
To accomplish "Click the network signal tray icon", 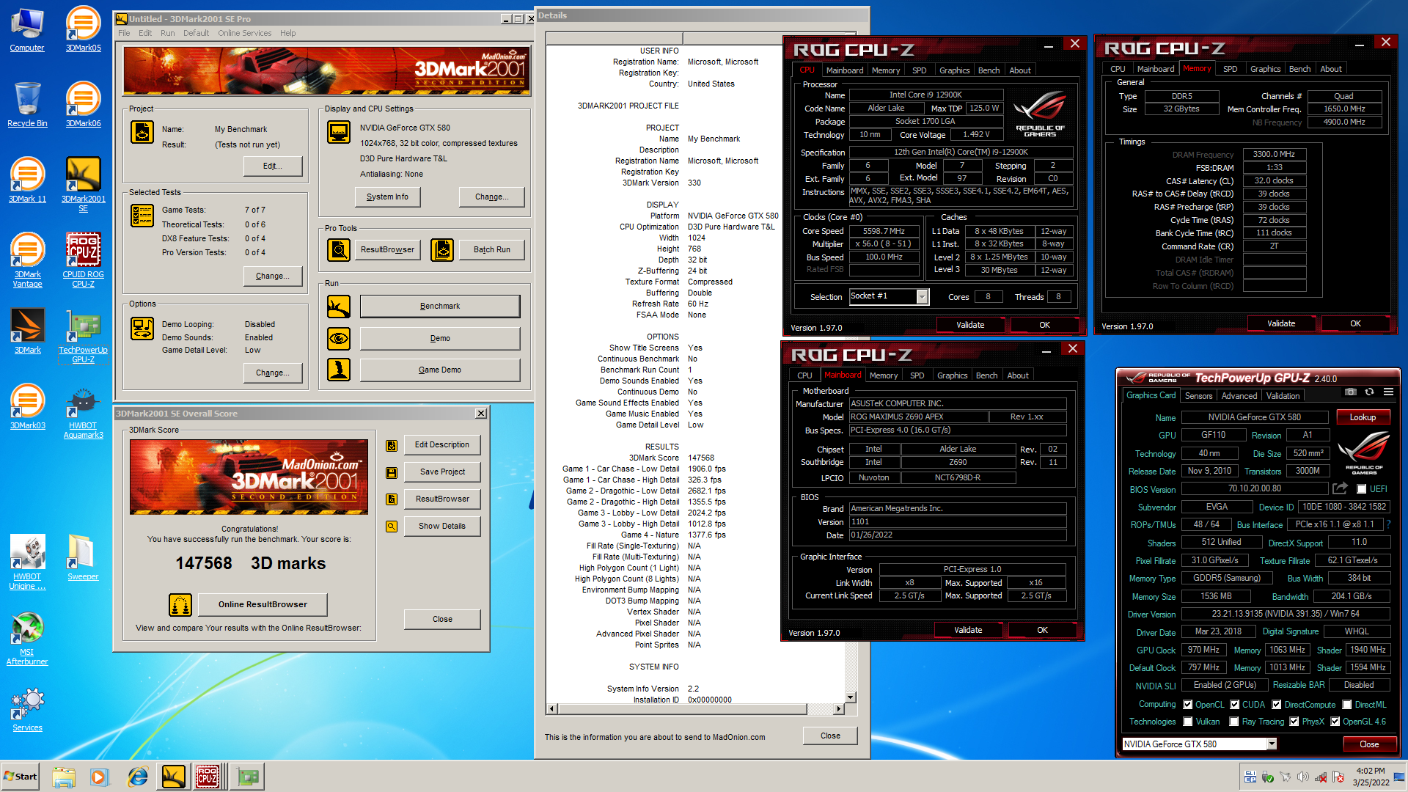I will [x=1321, y=777].
